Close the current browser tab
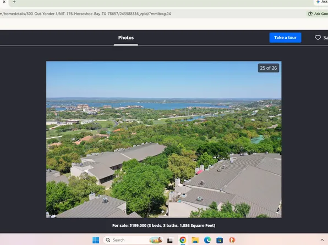This screenshot has width=328, height=245. click(x=4, y=2)
